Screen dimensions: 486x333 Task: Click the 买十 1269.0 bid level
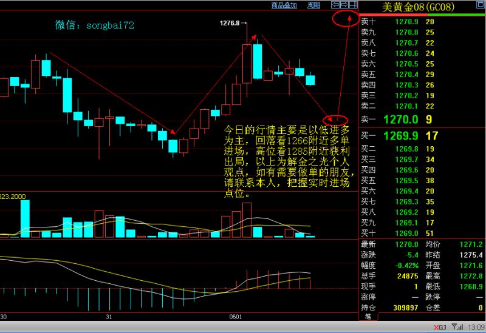(422, 233)
